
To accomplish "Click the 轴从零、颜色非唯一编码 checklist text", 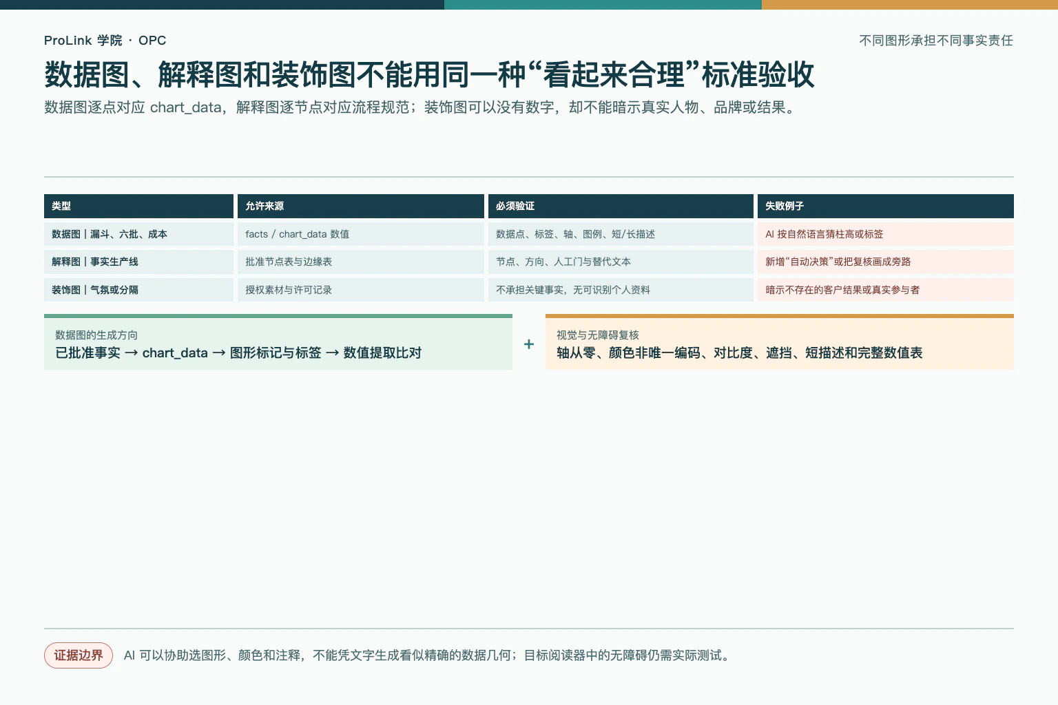I will coord(740,353).
